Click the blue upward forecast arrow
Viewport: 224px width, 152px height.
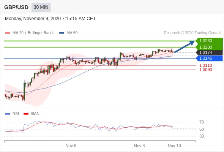pyautogui.click(x=185, y=47)
